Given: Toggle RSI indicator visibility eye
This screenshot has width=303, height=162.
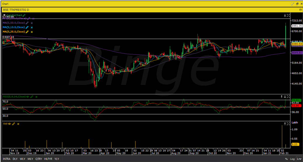Looking at the screenshot, I should pos(27,96).
